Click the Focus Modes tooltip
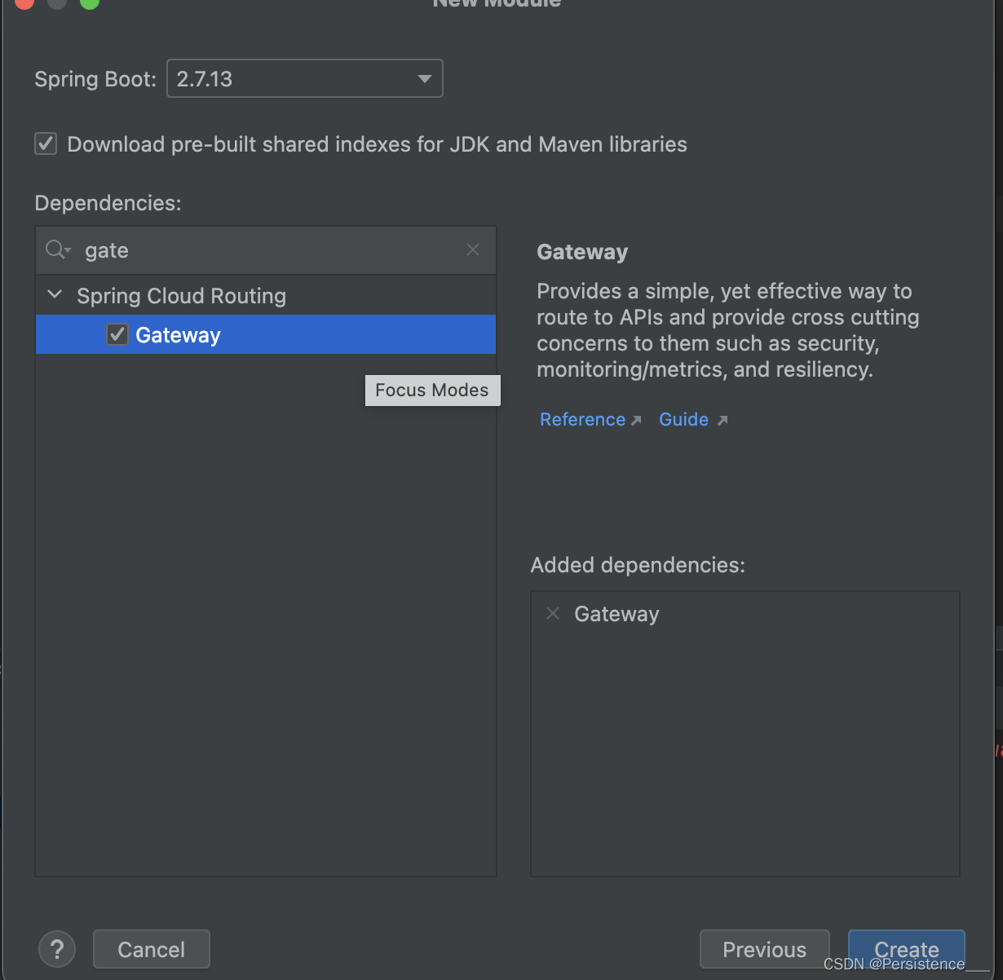Screen dimensions: 1003x980 coord(432,391)
